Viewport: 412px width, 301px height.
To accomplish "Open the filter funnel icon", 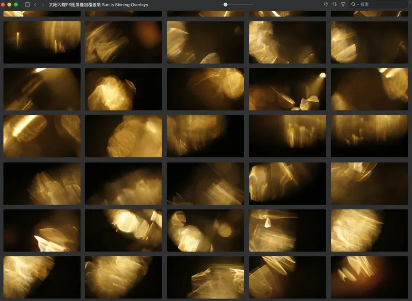I will 343,4.
